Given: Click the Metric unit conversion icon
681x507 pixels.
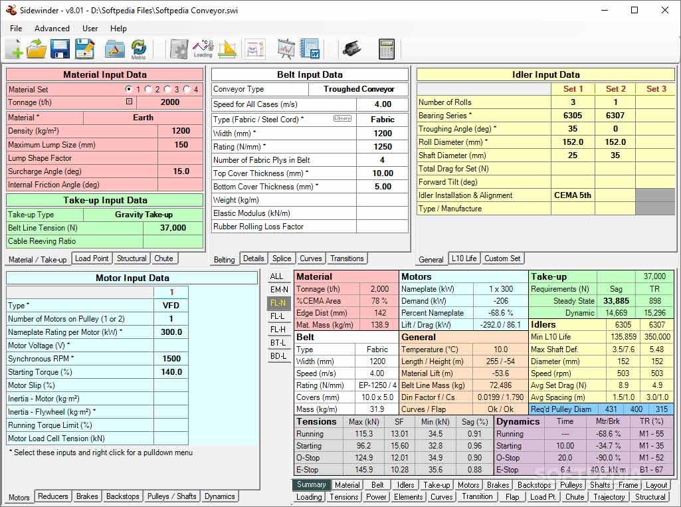Looking at the screenshot, I should pyautogui.click(x=138, y=49).
